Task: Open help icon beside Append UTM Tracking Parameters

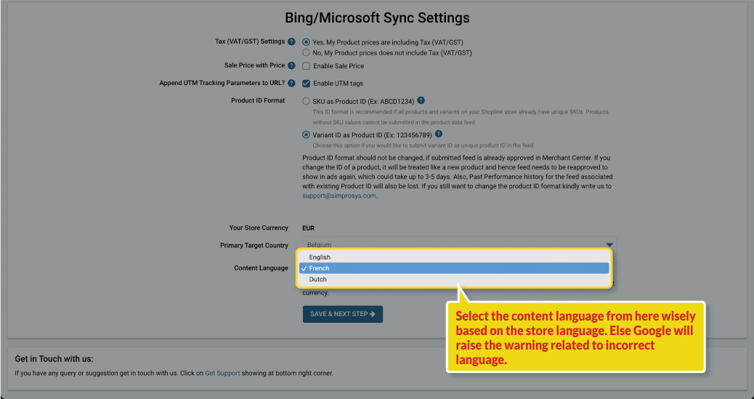Action: (291, 83)
